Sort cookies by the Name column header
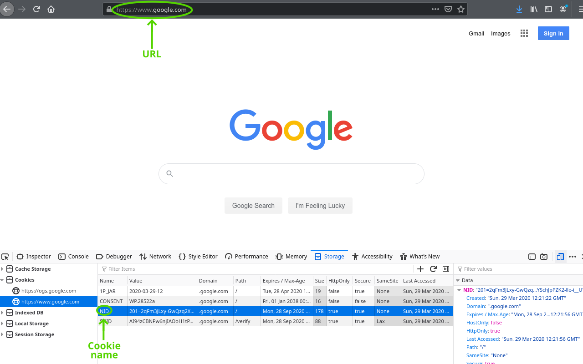The image size is (583, 364). (x=113, y=281)
